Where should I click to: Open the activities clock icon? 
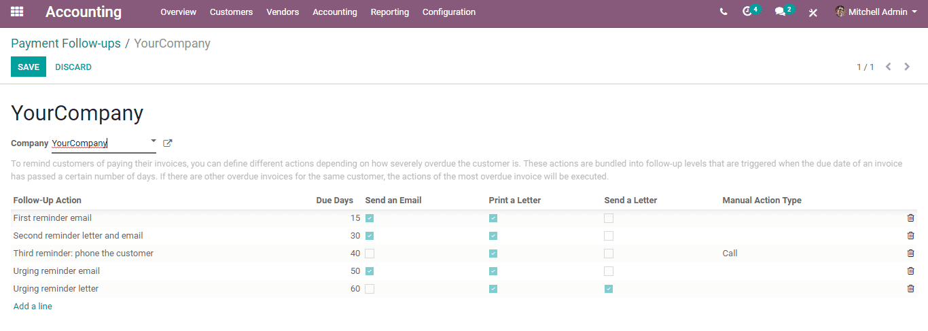(747, 12)
